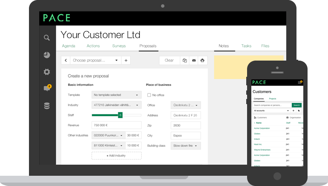The height and width of the screenshot is (186, 328).
Task: Open search from the left sidebar magnifier icon
Action: (x=47, y=38)
